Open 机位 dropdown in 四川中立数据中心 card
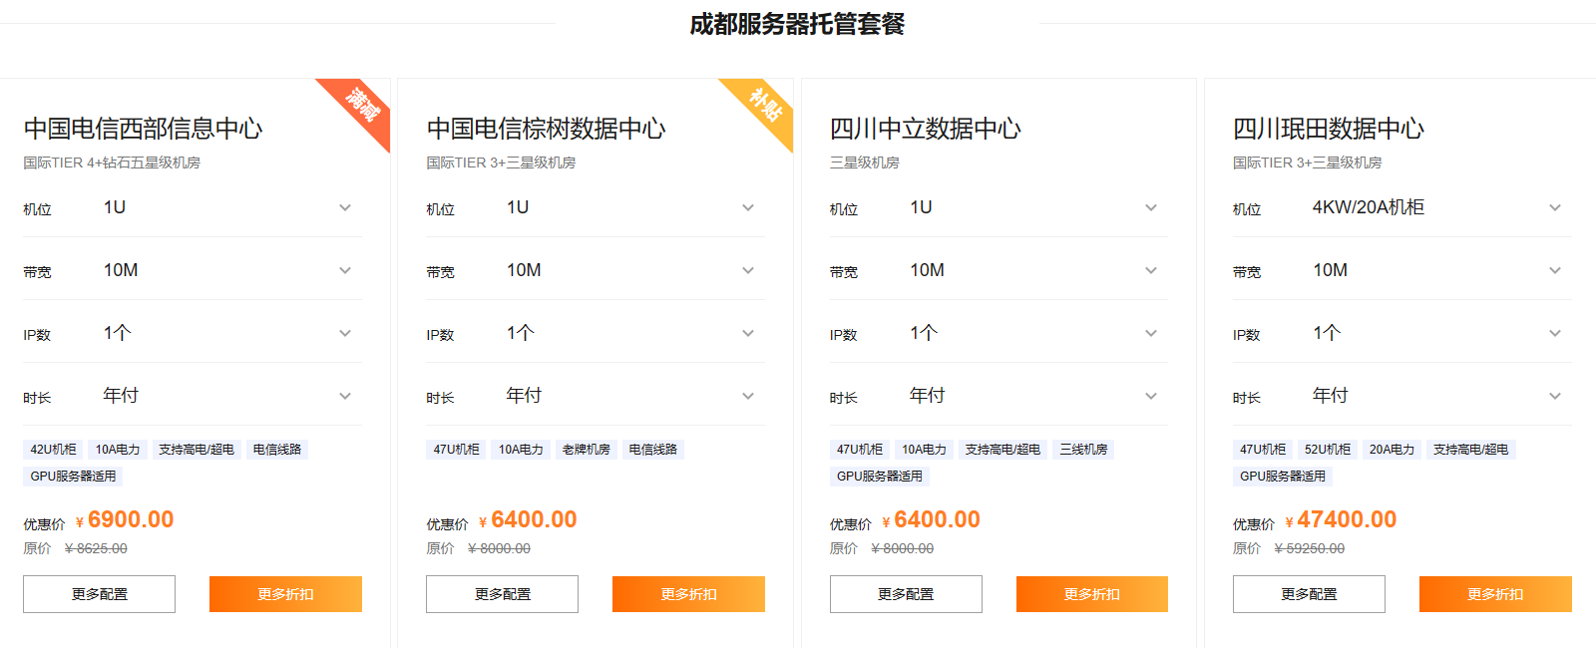The height and width of the screenshot is (648, 1596). tap(1150, 208)
